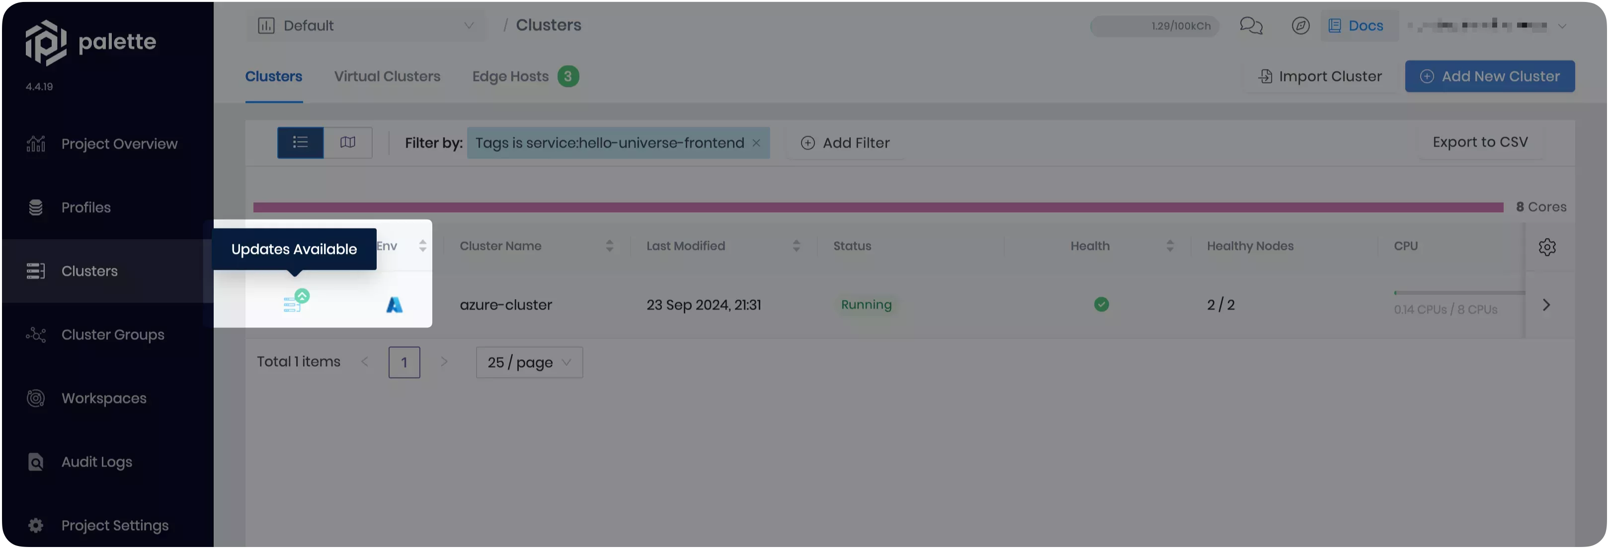Remove the service:hello-universe-frontend tag filter
This screenshot has height=549, width=1609.
coord(757,143)
